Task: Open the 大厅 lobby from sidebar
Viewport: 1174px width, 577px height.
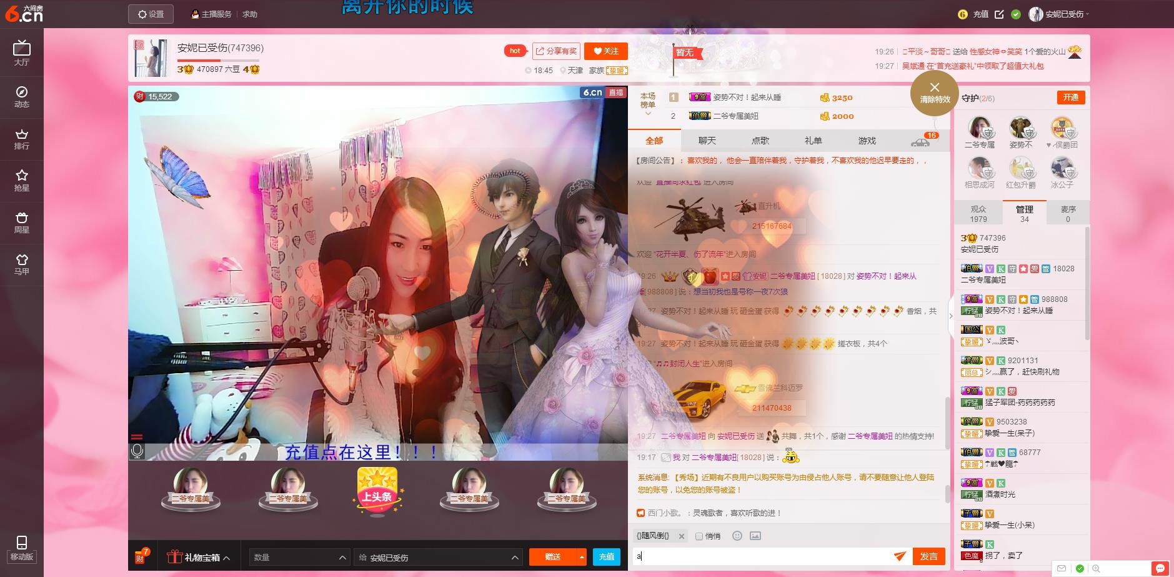Action: coord(22,53)
